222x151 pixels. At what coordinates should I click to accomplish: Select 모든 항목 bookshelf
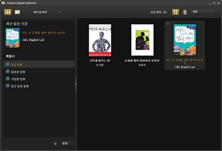point(39,64)
